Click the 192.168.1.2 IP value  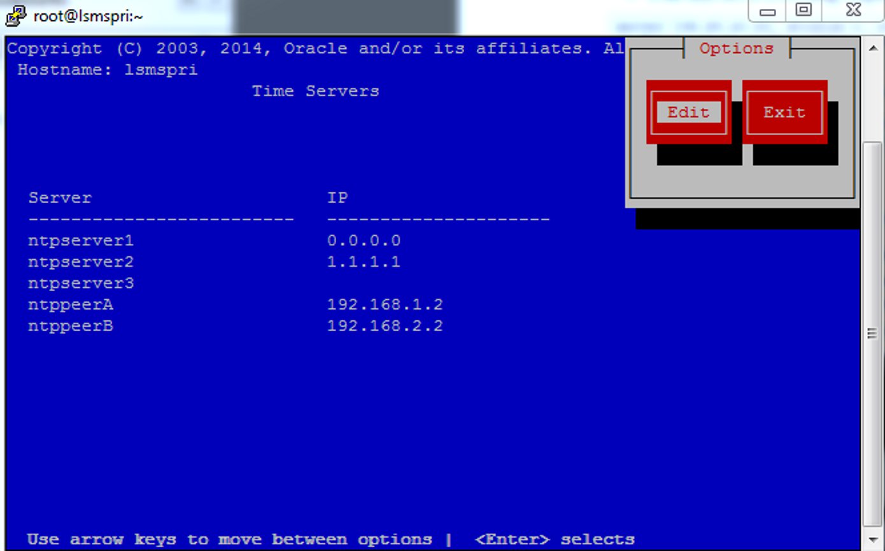point(385,304)
